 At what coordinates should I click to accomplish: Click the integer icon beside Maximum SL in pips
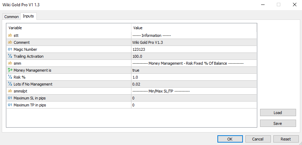coord(10,98)
